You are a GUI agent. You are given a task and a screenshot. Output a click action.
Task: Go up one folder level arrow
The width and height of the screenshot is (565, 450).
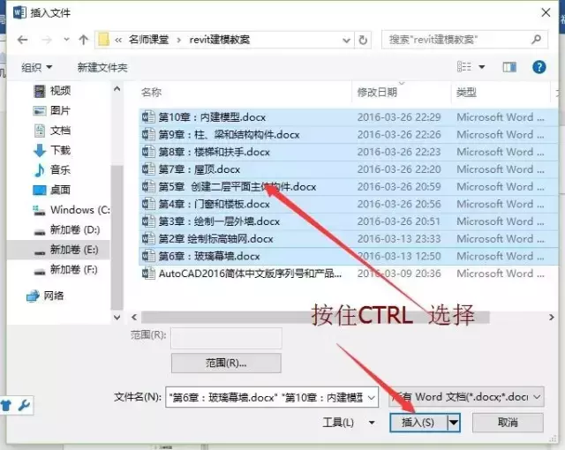tap(84, 40)
